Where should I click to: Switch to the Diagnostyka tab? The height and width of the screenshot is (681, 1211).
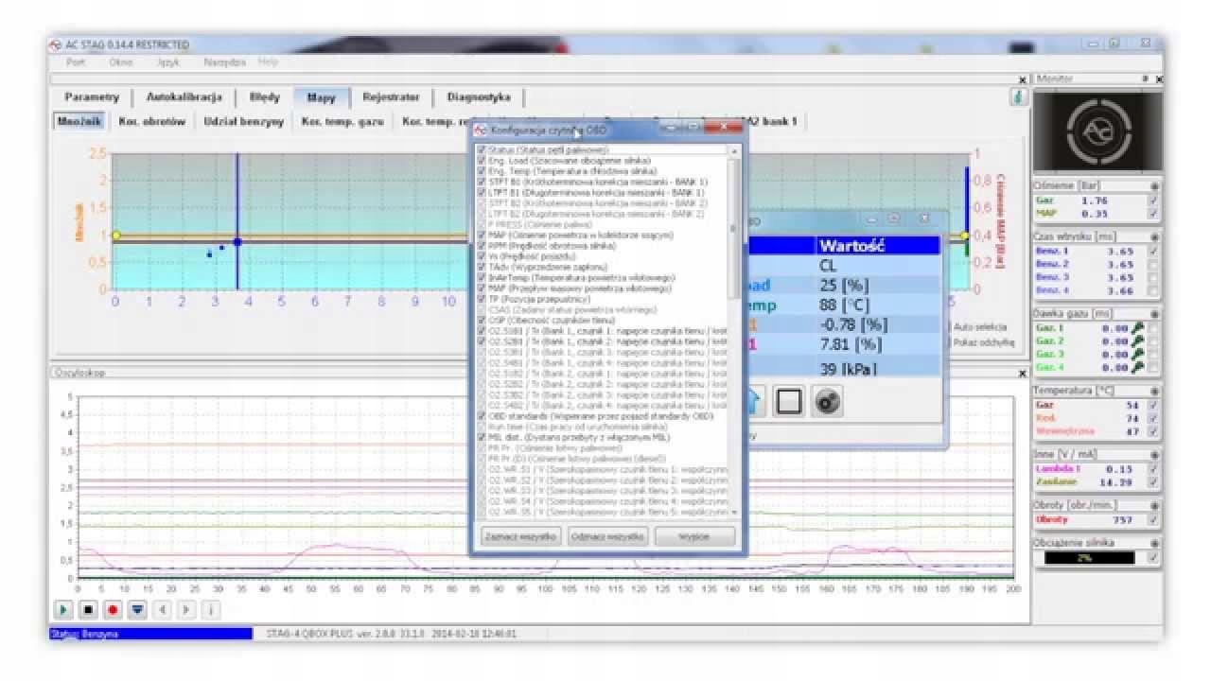479,96
